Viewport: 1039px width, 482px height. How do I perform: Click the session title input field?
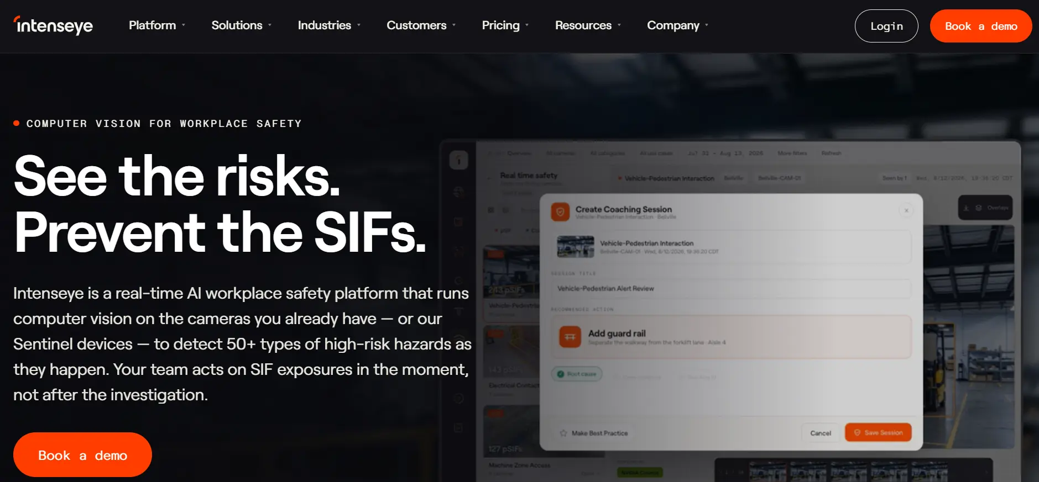[731, 289]
